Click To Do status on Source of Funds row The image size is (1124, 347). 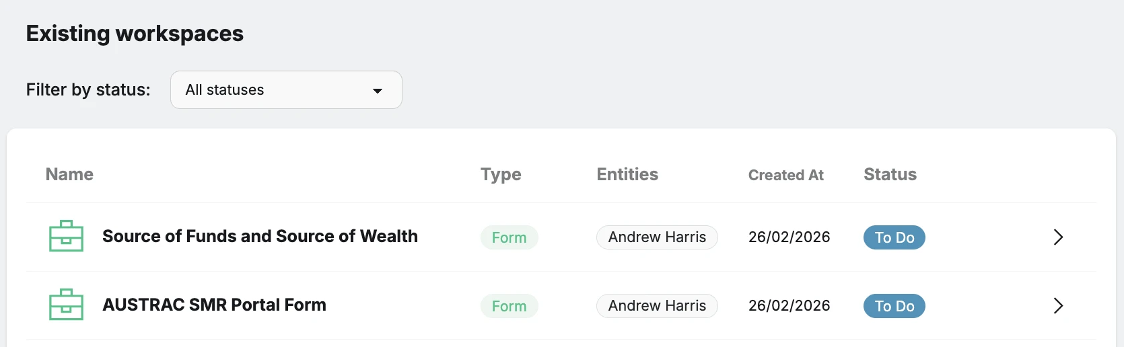[x=894, y=237]
